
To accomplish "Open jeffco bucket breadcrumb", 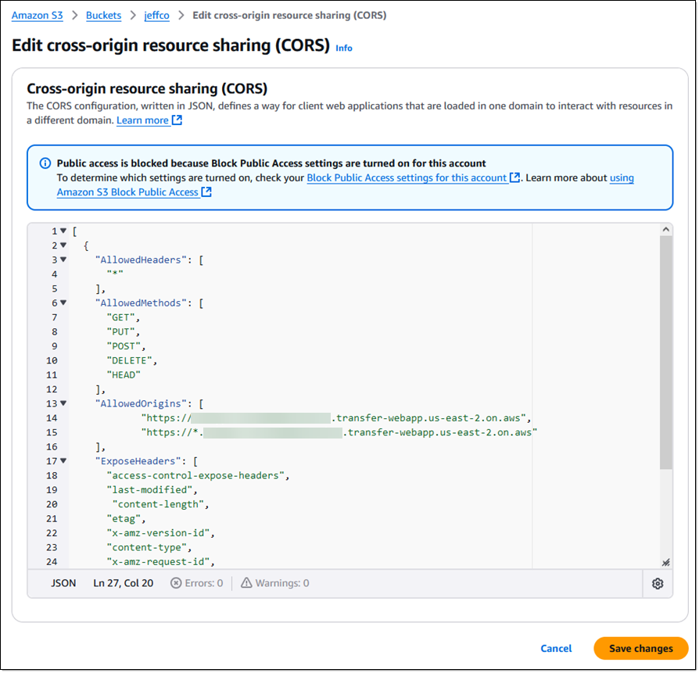I will (x=156, y=15).
